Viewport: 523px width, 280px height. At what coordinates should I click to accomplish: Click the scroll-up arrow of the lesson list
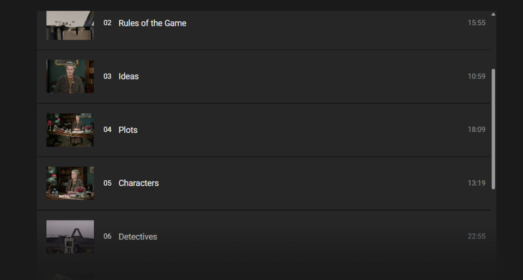[x=494, y=14]
